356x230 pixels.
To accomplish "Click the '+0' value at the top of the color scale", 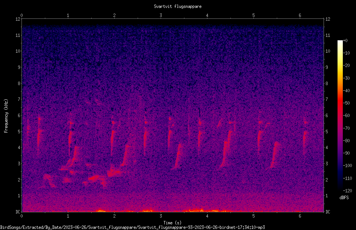I will tap(345, 41).
